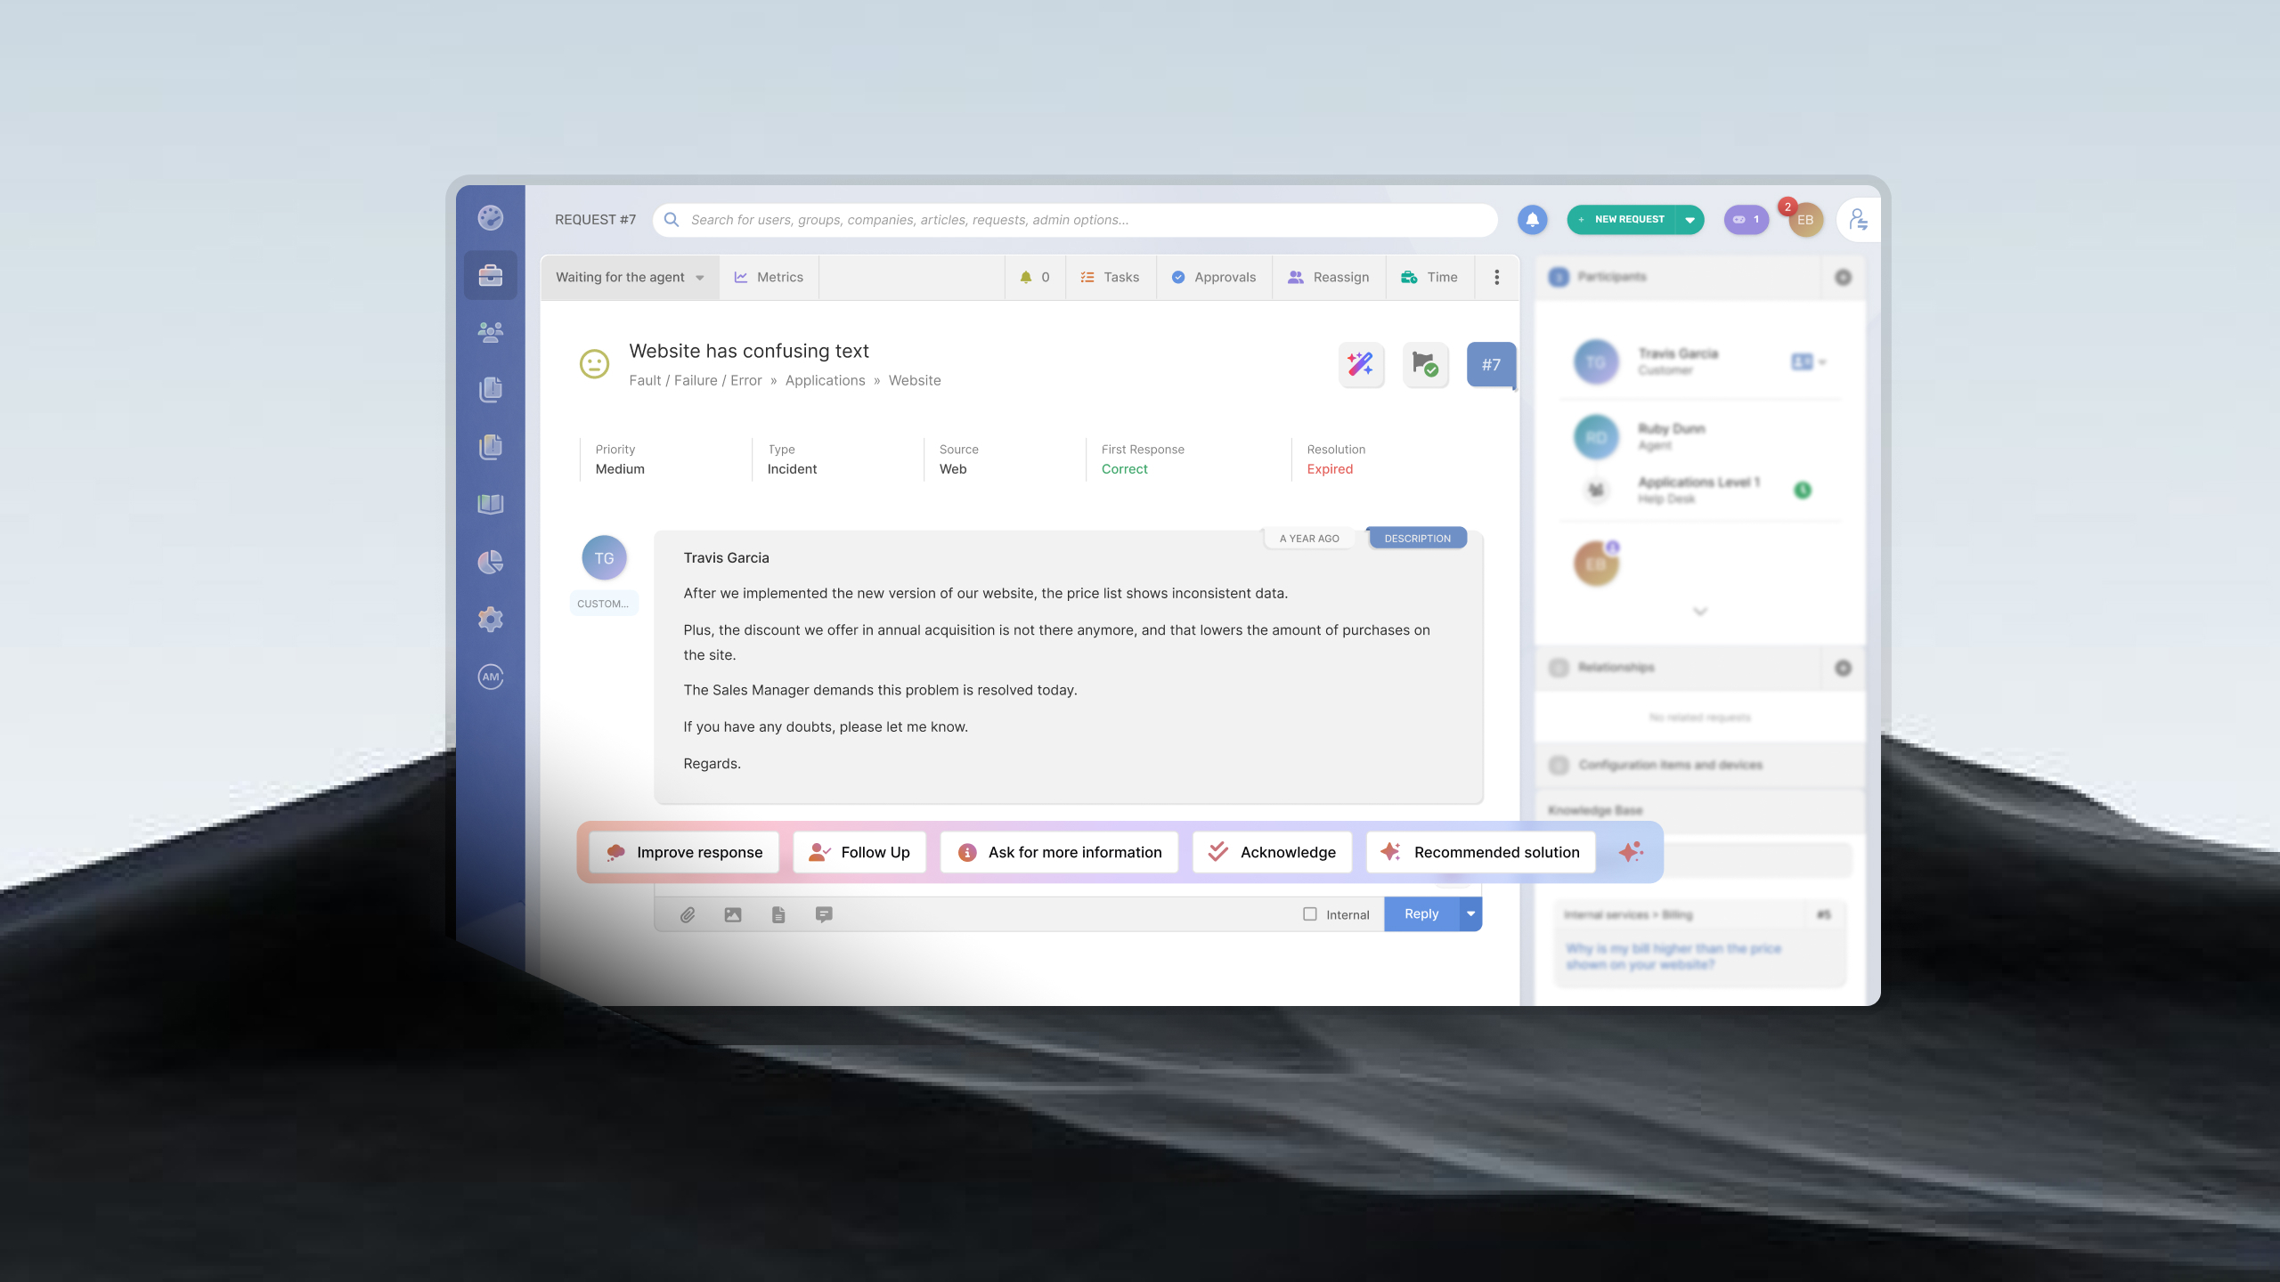Open the knowledge base book icon in sidebar
Image resolution: width=2280 pixels, height=1282 pixels.
coord(490,504)
